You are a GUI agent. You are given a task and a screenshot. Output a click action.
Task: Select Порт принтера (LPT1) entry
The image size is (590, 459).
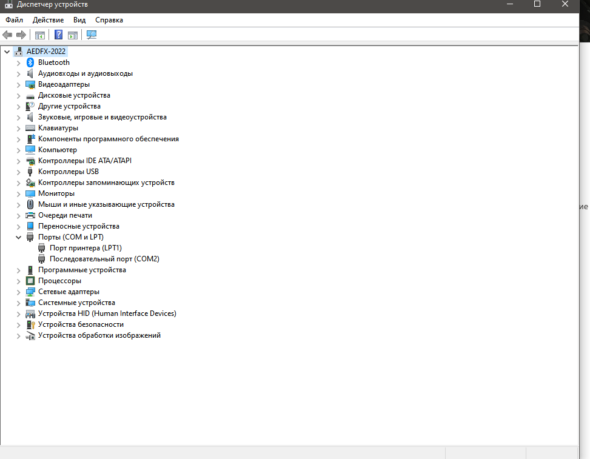[x=85, y=248]
